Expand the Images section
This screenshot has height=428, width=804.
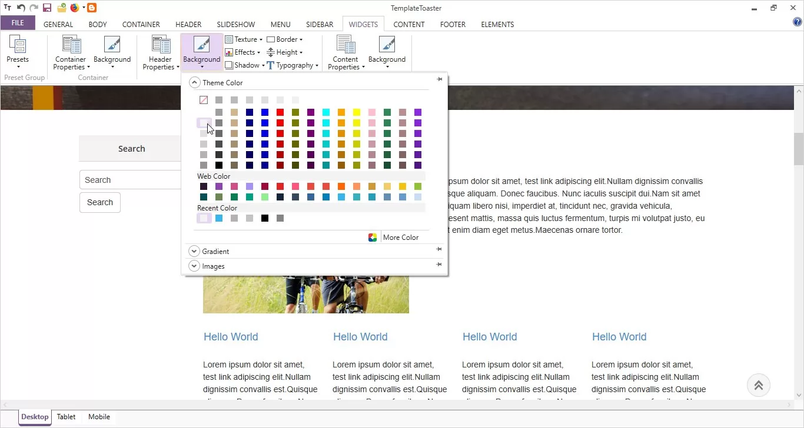click(x=194, y=266)
